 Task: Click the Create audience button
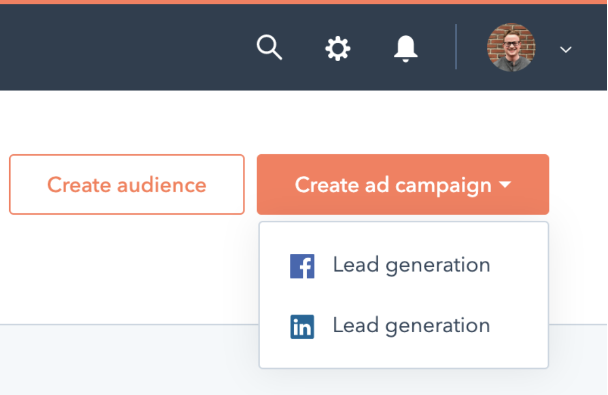[127, 185]
